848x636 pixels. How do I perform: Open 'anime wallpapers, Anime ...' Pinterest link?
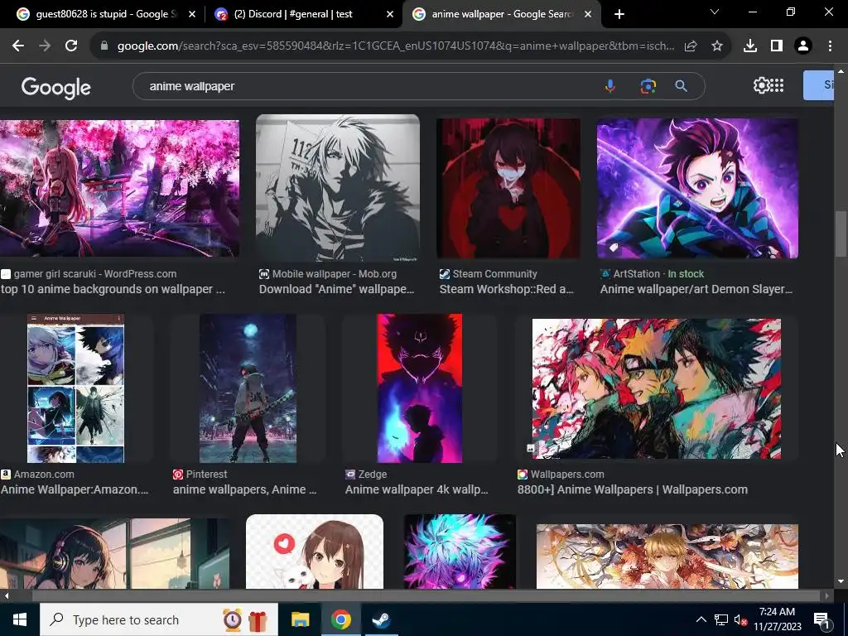tap(244, 489)
